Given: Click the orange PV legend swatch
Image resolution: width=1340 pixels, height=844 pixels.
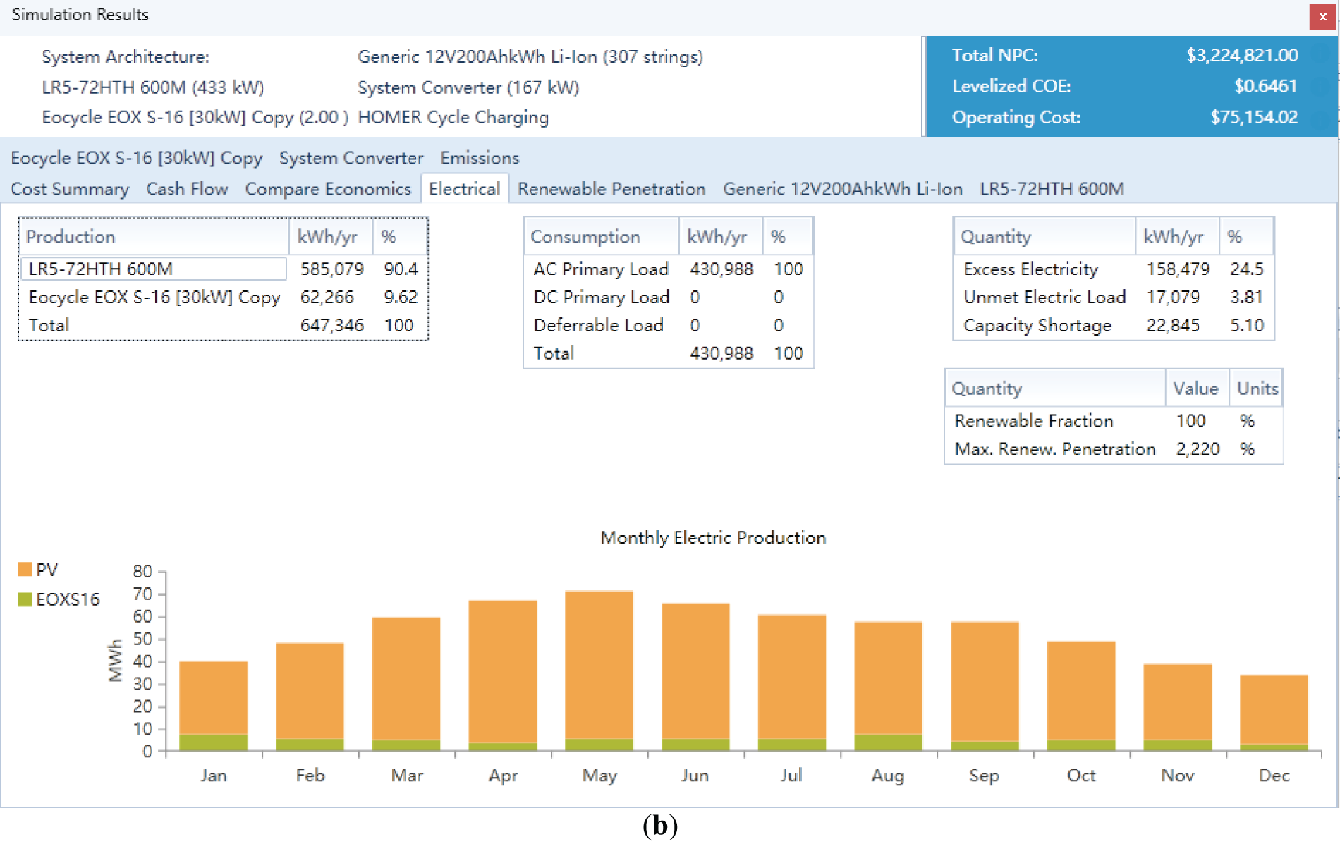Looking at the screenshot, I should click(x=25, y=570).
